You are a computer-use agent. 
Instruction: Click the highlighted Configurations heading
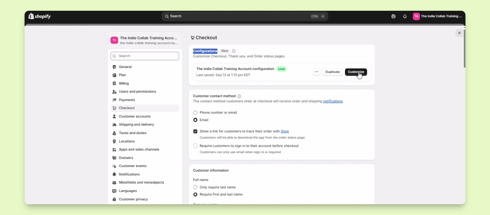coord(205,51)
